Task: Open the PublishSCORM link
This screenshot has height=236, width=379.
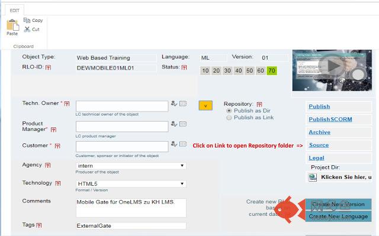Action: (330, 119)
